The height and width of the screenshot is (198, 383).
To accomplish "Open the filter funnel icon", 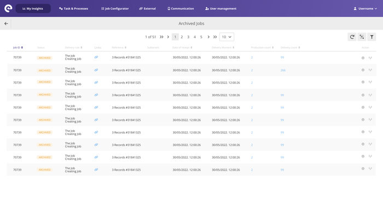I will [372, 37].
